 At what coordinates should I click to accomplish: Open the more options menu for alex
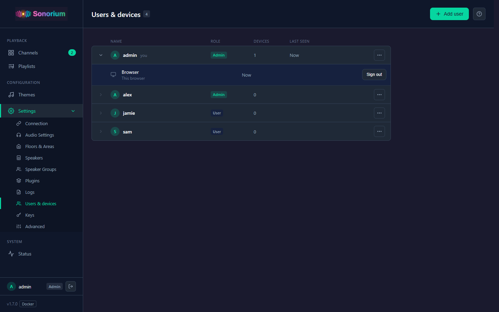click(379, 95)
